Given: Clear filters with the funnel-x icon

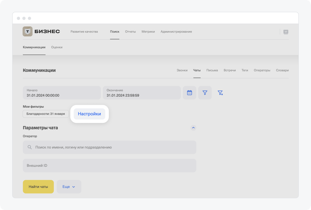Looking at the screenshot, I should 220,93.
